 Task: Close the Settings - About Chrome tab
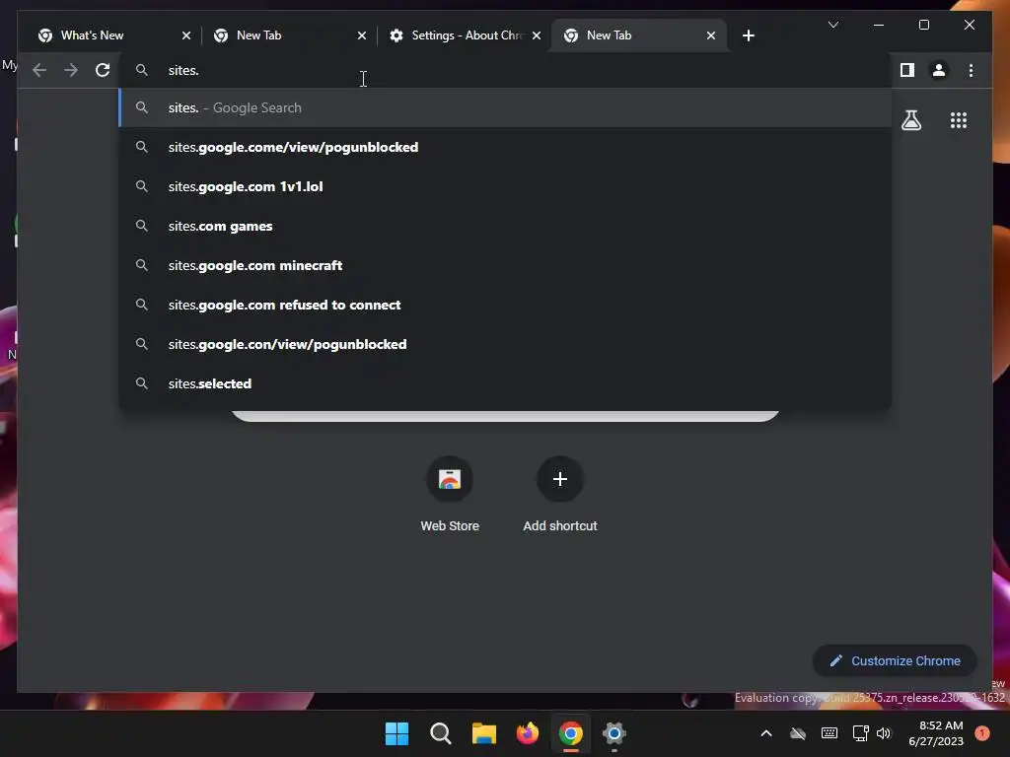537,35
